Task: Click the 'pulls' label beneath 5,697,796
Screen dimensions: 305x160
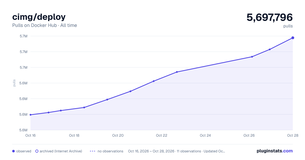Action: [288, 26]
